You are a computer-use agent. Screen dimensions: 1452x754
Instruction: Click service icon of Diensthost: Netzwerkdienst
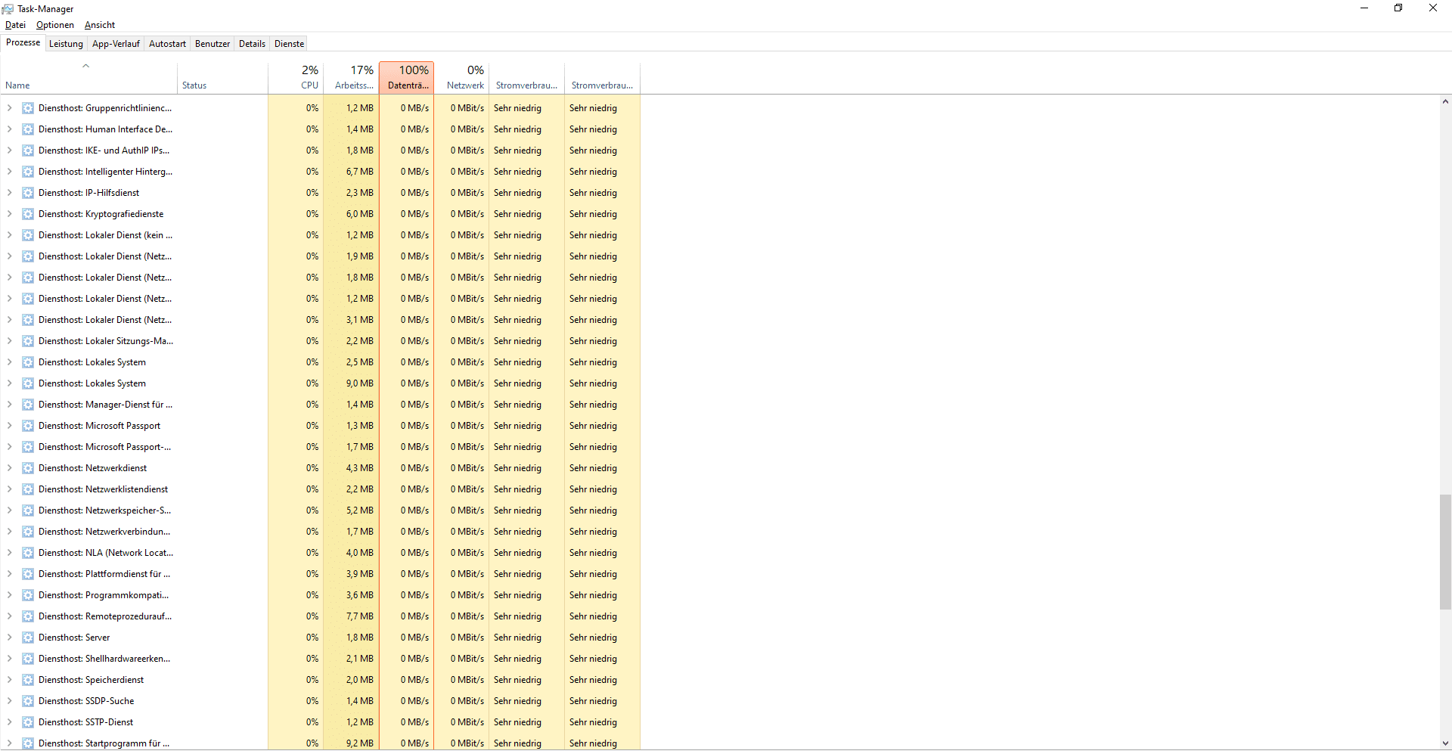pos(28,468)
